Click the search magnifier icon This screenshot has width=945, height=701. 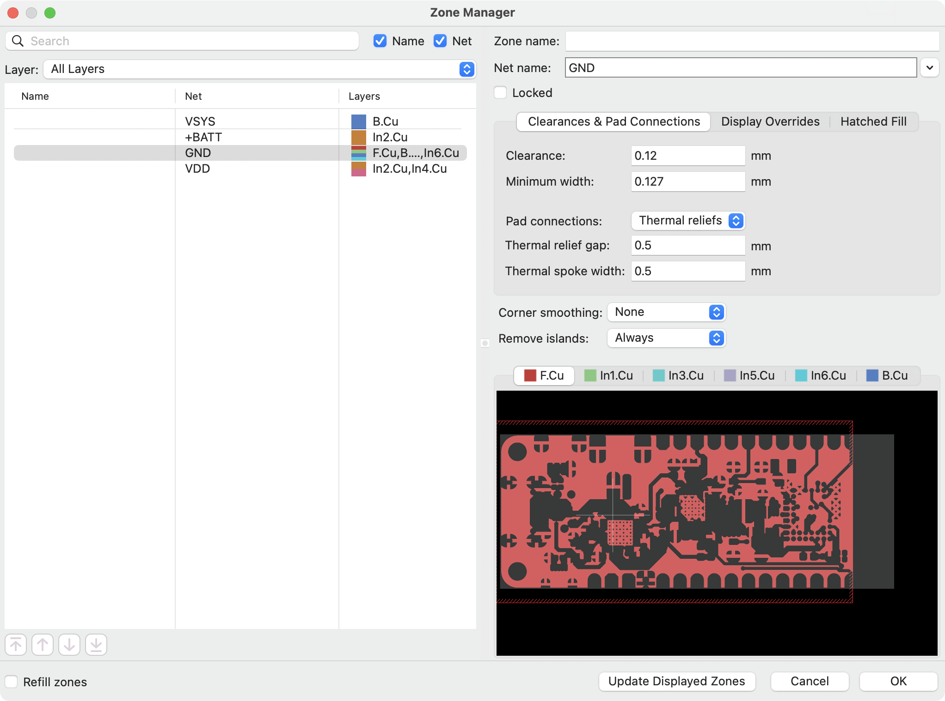18,41
